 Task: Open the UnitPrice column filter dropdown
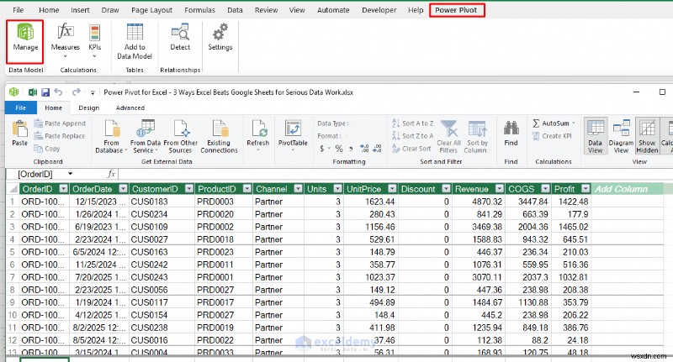(392, 189)
